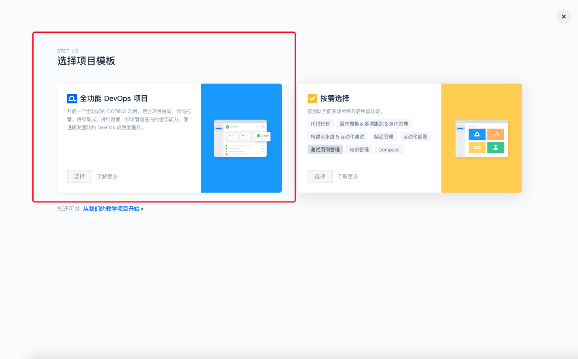
Task: Click the blue DevOps project logo icon
Action: [x=72, y=99]
